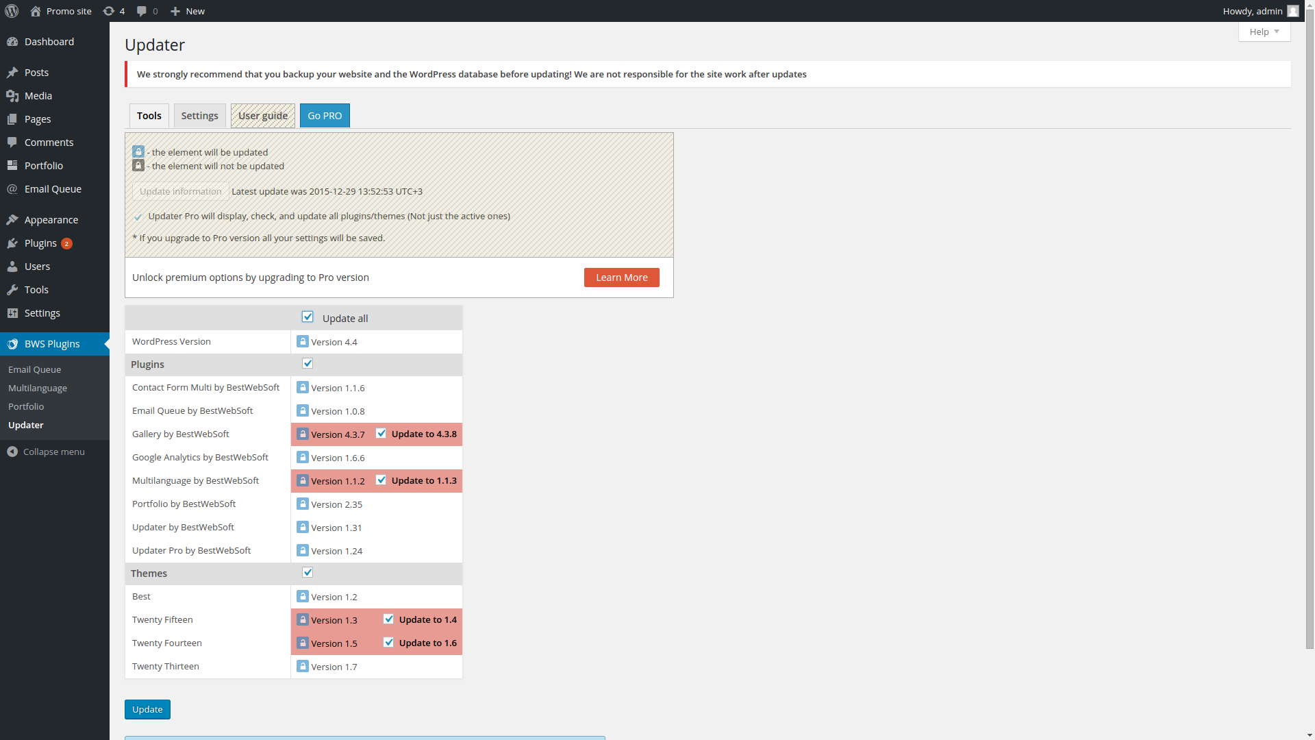Screen dimensions: 1315x740
Task: Click the WordPress logo icon
Action: click(x=12, y=11)
